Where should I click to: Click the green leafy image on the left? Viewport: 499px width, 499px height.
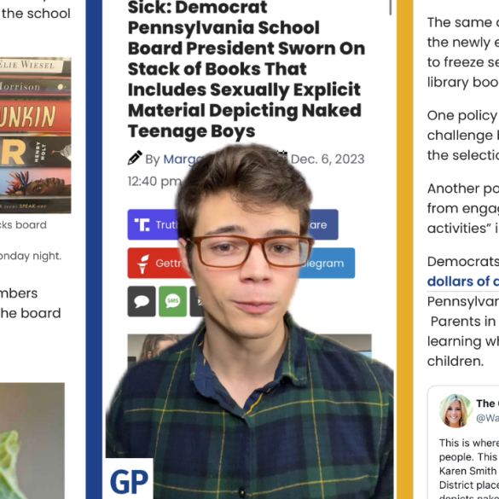click(x=32, y=441)
